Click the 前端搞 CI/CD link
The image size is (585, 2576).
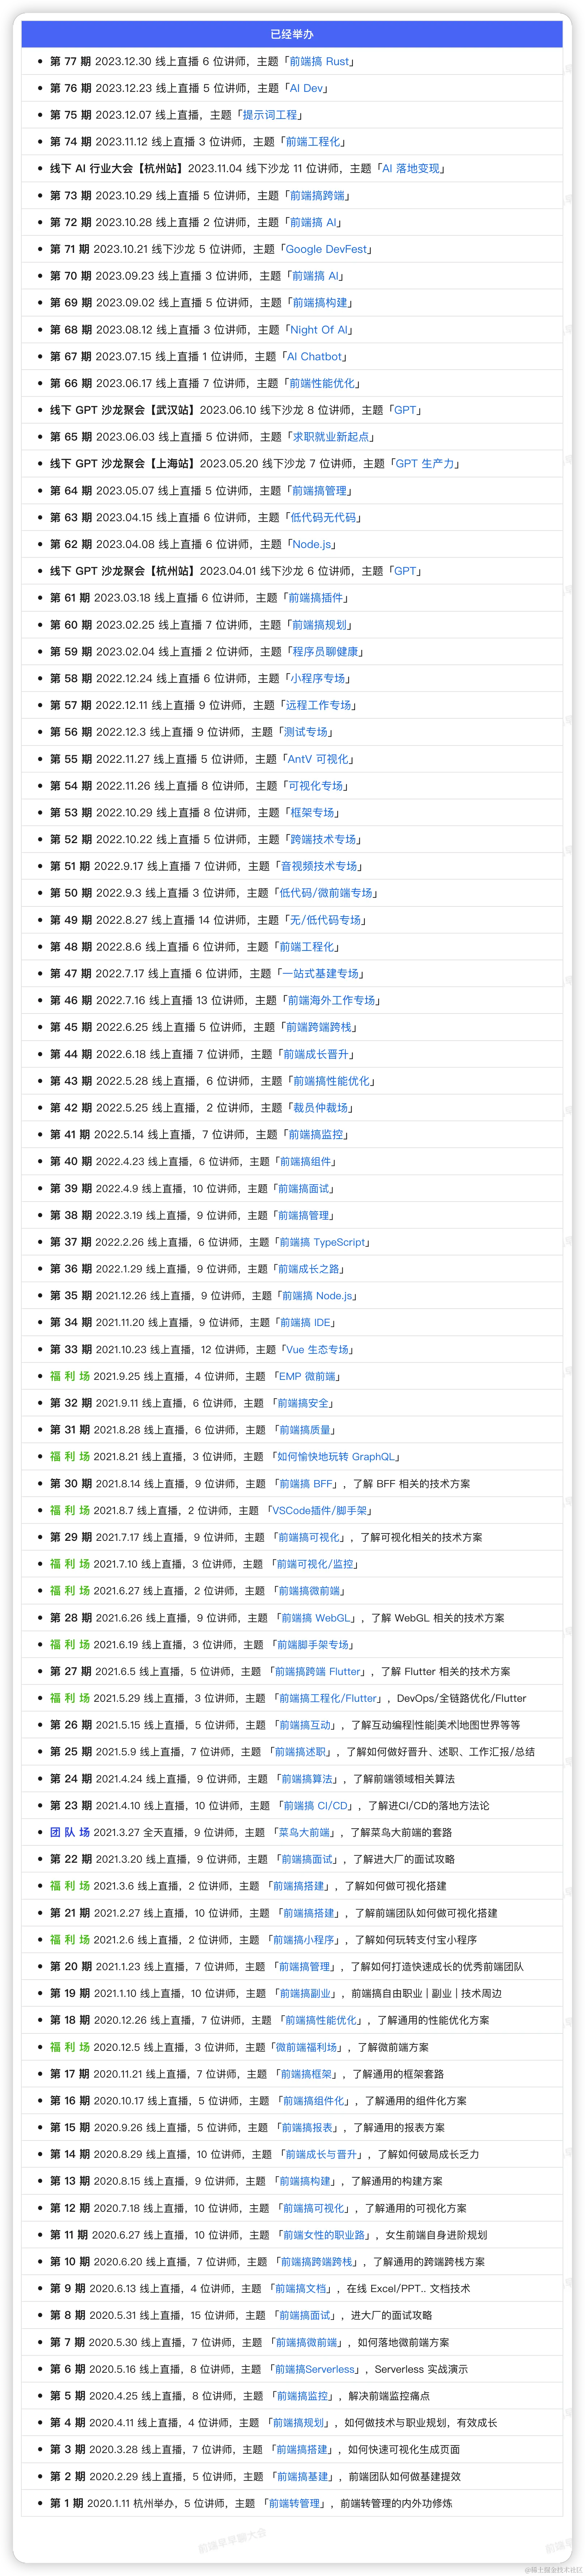pos(316,1806)
